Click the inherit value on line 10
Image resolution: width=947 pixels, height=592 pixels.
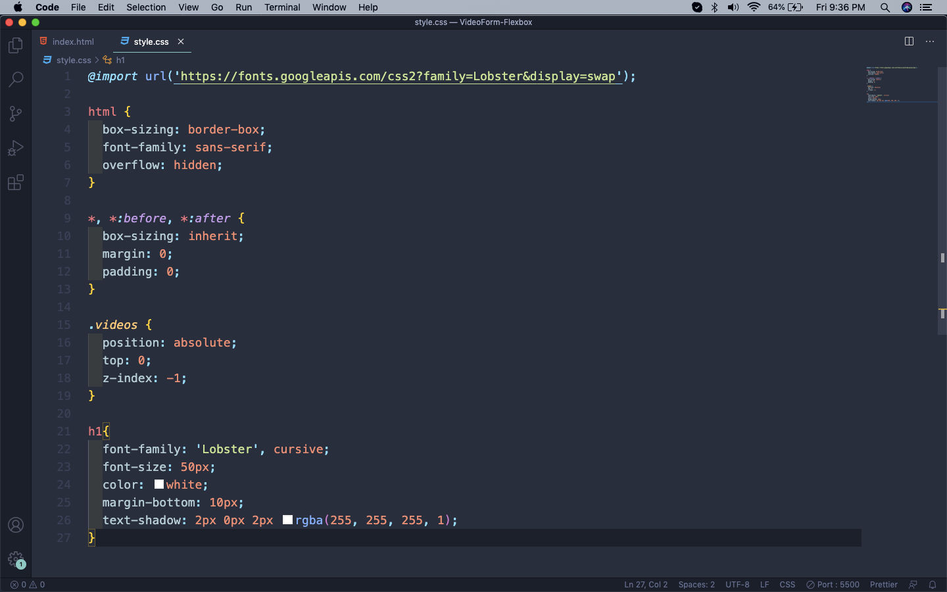tap(212, 236)
